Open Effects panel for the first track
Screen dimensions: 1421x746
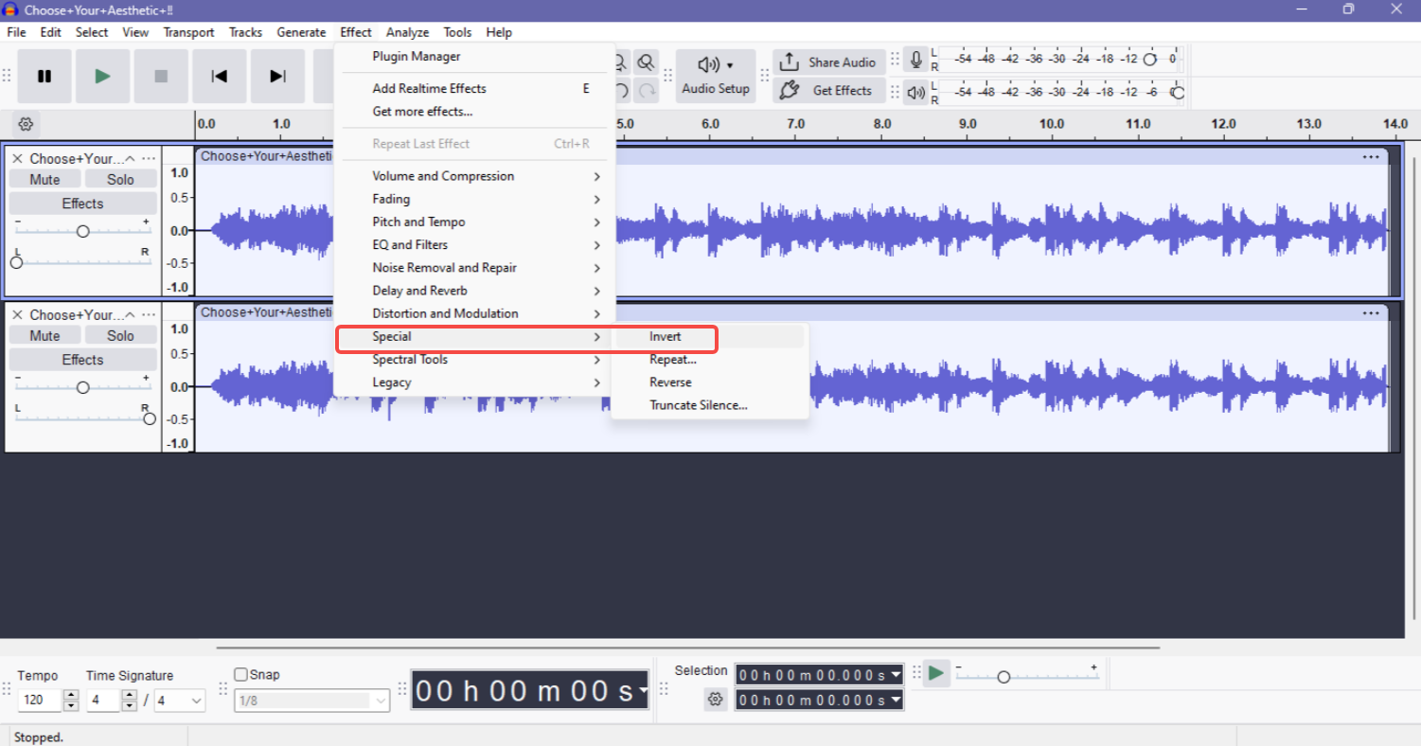83,204
